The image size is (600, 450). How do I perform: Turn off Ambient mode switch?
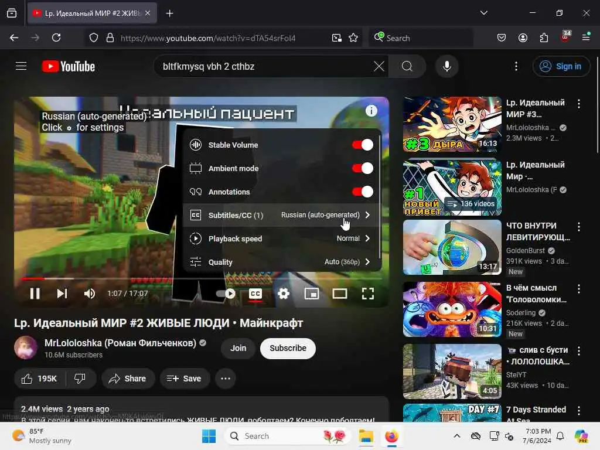[x=362, y=168]
